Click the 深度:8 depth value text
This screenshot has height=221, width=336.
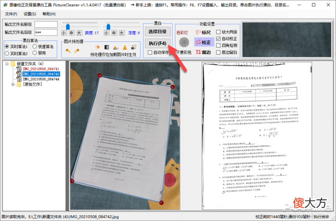coord(134,33)
